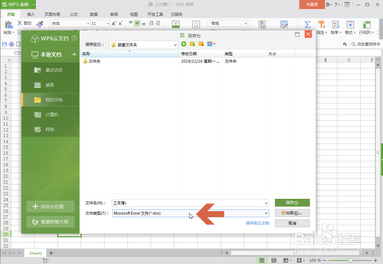Open the WPS 表格 application menu arrow
Screen dimensions: 383x264
click(34, 5)
